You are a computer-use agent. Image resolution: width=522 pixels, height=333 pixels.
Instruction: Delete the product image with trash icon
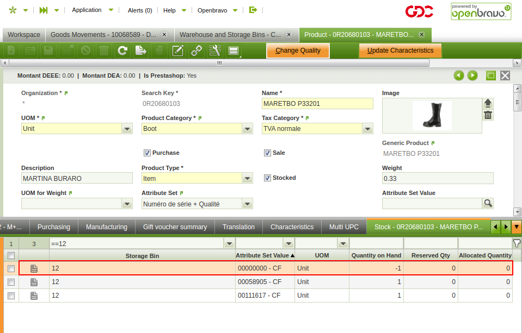[x=488, y=115]
